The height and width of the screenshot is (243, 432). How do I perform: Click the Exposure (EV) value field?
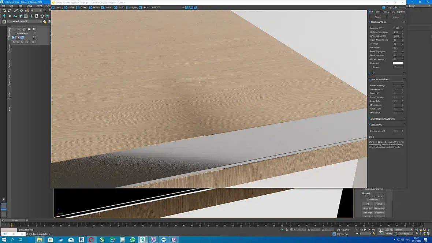coord(397,28)
